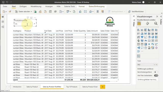Click the Veröffentlichen button
This screenshot has width=163, height=92.
(136, 11)
